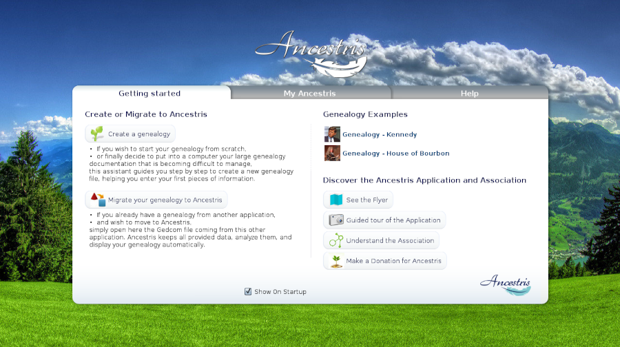Click the colored shapes migrate icon
This screenshot has width=620, height=347.
click(98, 200)
